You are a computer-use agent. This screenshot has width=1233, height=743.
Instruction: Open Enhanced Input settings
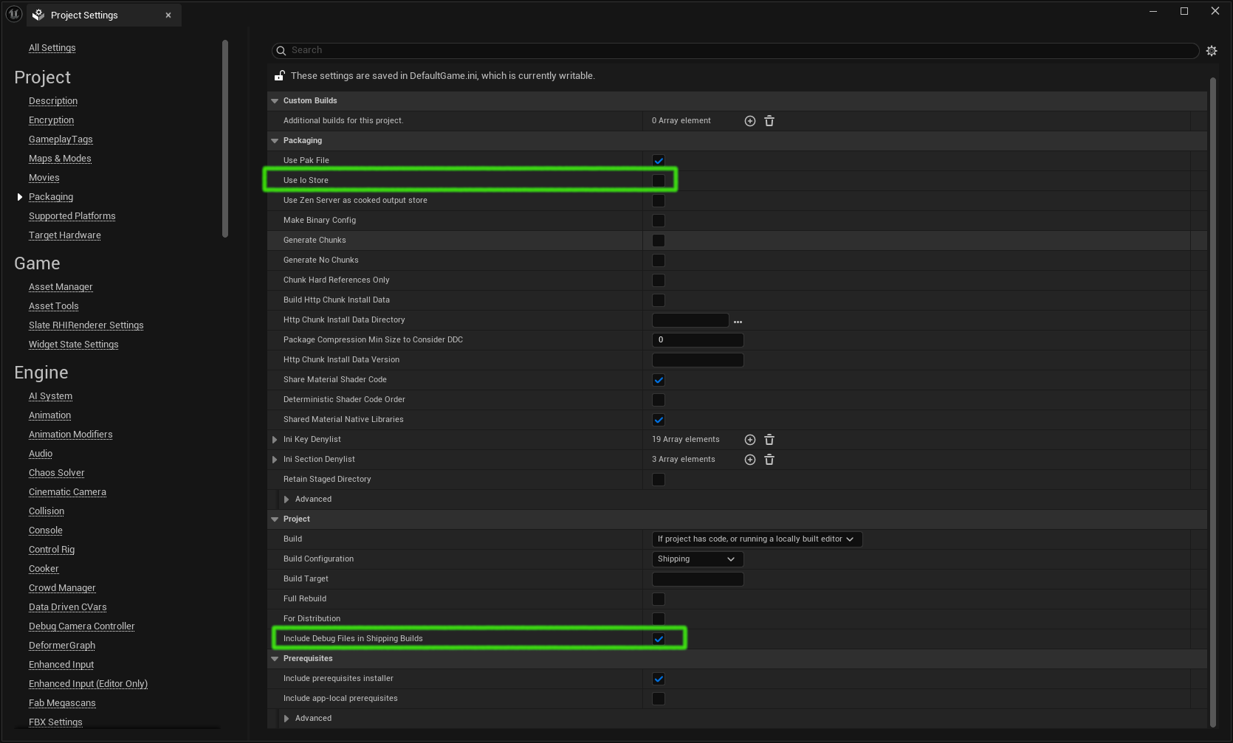click(61, 665)
